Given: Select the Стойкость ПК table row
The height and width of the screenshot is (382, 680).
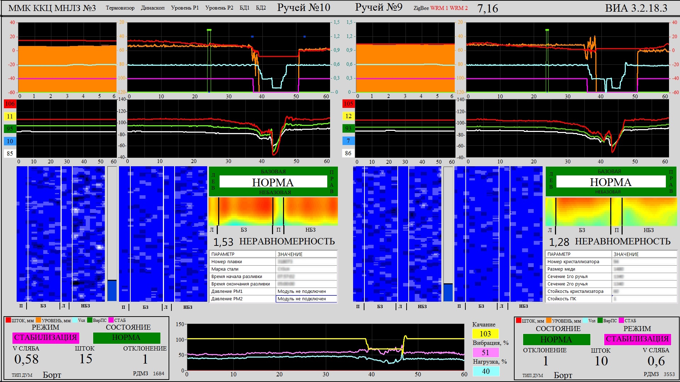Looking at the screenshot, I should 611,299.
